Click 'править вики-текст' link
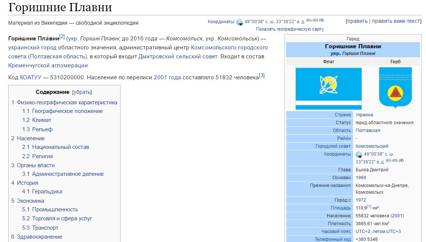426x242 pixels. point(396,21)
